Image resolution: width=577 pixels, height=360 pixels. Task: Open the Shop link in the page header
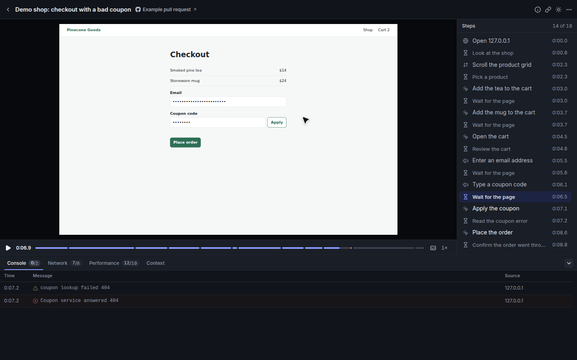368,30
